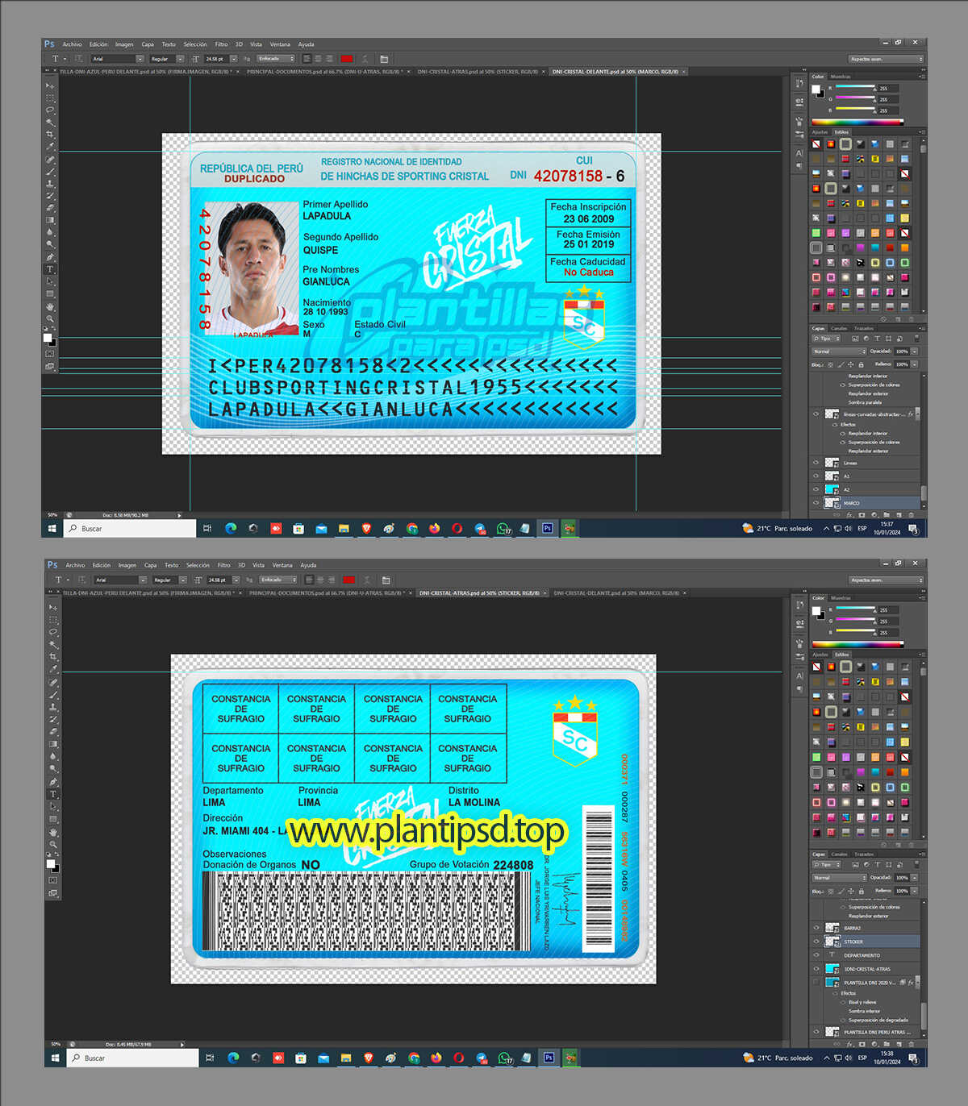This screenshot has width=968, height=1106.
Task: Select the Eraser tool in DNI-CRISTAL-DELANTE window
Action: coord(50,207)
